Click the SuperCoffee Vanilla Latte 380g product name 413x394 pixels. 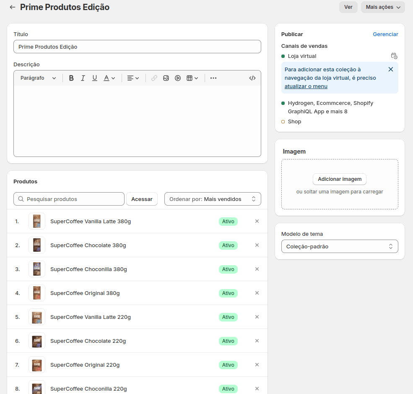click(91, 222)
